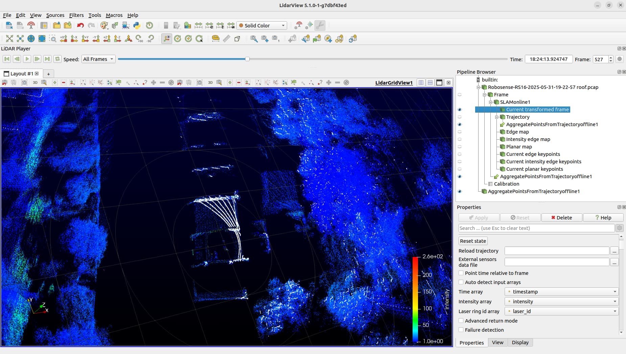
Task: Open the Python shell icon
Action: click(x=137, y=25)
